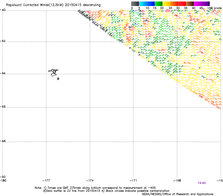Screen dimensions: 223x196
Task: Click the '-180' longitude axis label
Action: [3, 181]
